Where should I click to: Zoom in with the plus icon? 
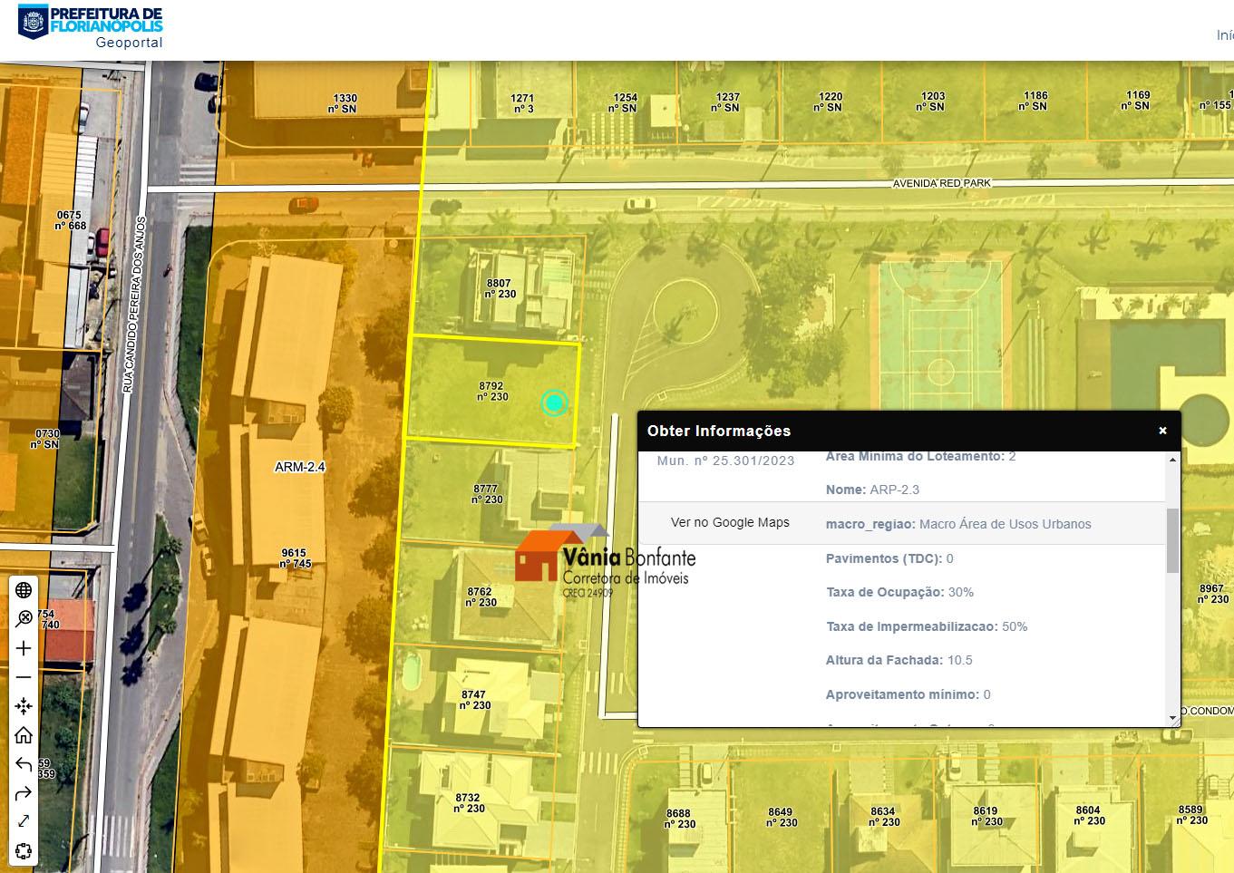pos(24,648)
